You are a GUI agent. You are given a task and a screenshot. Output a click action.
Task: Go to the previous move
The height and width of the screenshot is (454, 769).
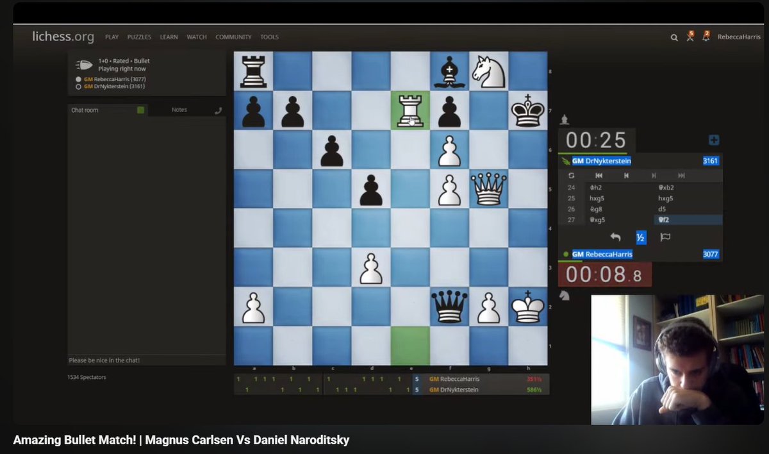coord(626,175)
